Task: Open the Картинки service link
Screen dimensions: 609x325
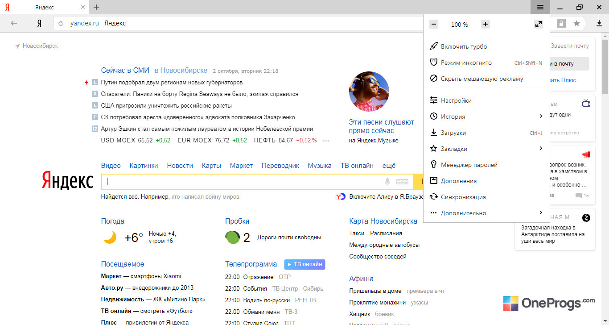Action: (144, 166)
